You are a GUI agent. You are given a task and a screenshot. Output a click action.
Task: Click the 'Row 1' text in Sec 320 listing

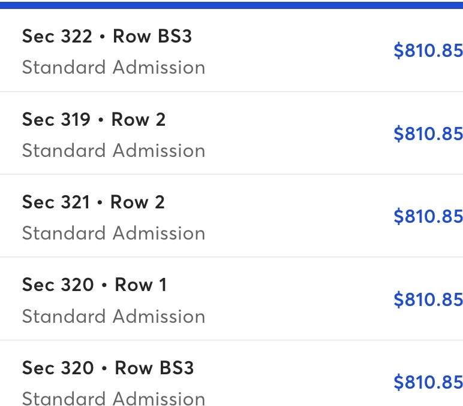(x=140, y=285)
